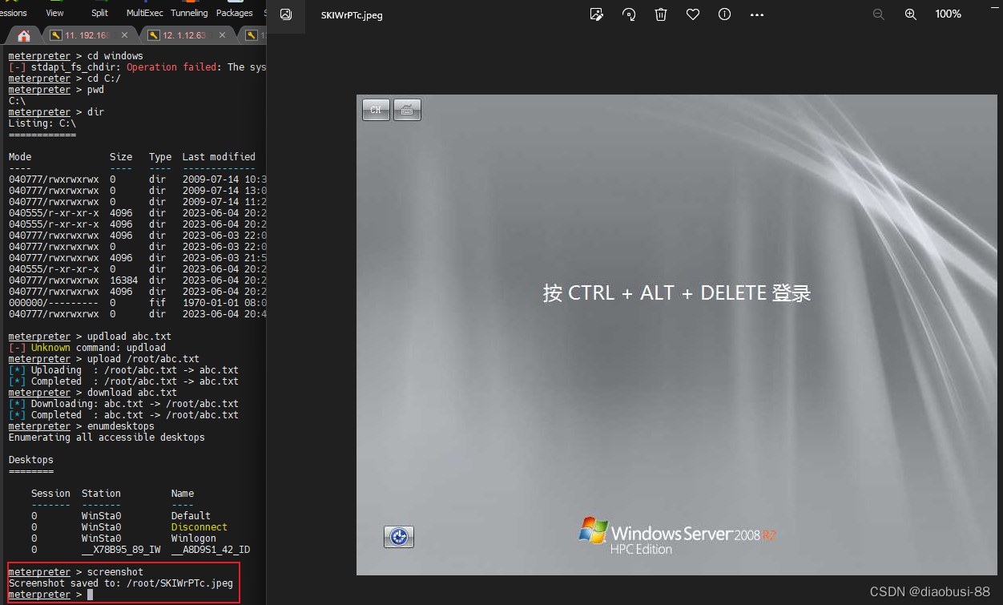Screen dimensions: 1003x605
Task: Click the 'Disconnect' desktop name
Action: pos(199,527)
